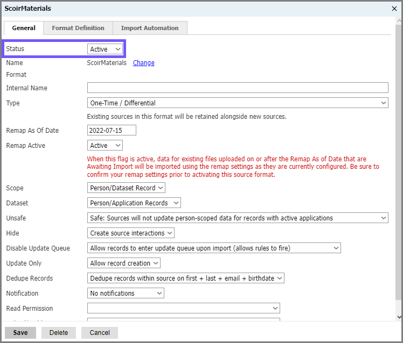This screenshot has height=343, width=403.
Task: Click the Remap As Of Date field
Action: point(112,130)
